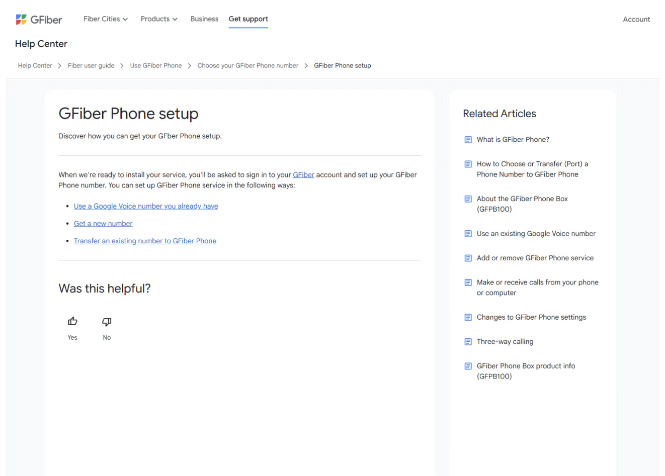665x476 pixels.
Task: Click the thumbs up Yes icon
Action: pyautogui.click(x=72, y=321)
